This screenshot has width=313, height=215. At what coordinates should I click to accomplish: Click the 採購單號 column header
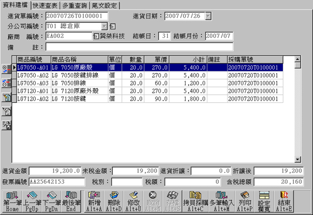(255, 59)
